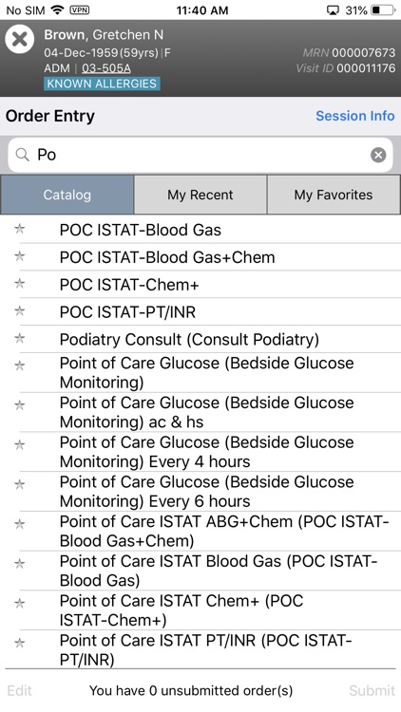
Task: Star the Point of Care ISTAT ABG+Chem
Action: (20, 524)
